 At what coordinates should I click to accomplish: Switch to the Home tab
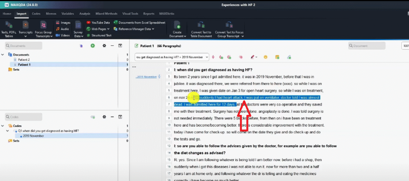7,14
